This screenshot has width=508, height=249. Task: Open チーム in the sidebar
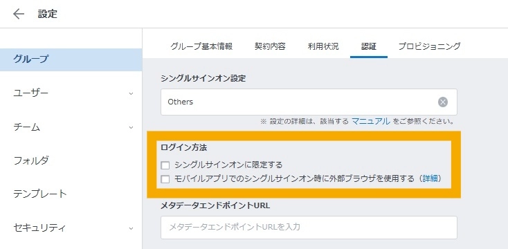point(26,127)
